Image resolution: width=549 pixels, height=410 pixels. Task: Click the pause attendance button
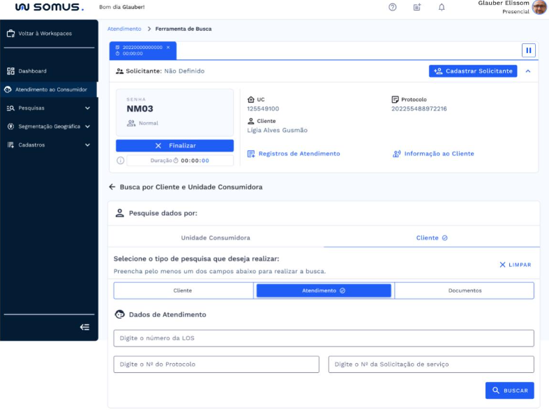click(x=528, y=50)
